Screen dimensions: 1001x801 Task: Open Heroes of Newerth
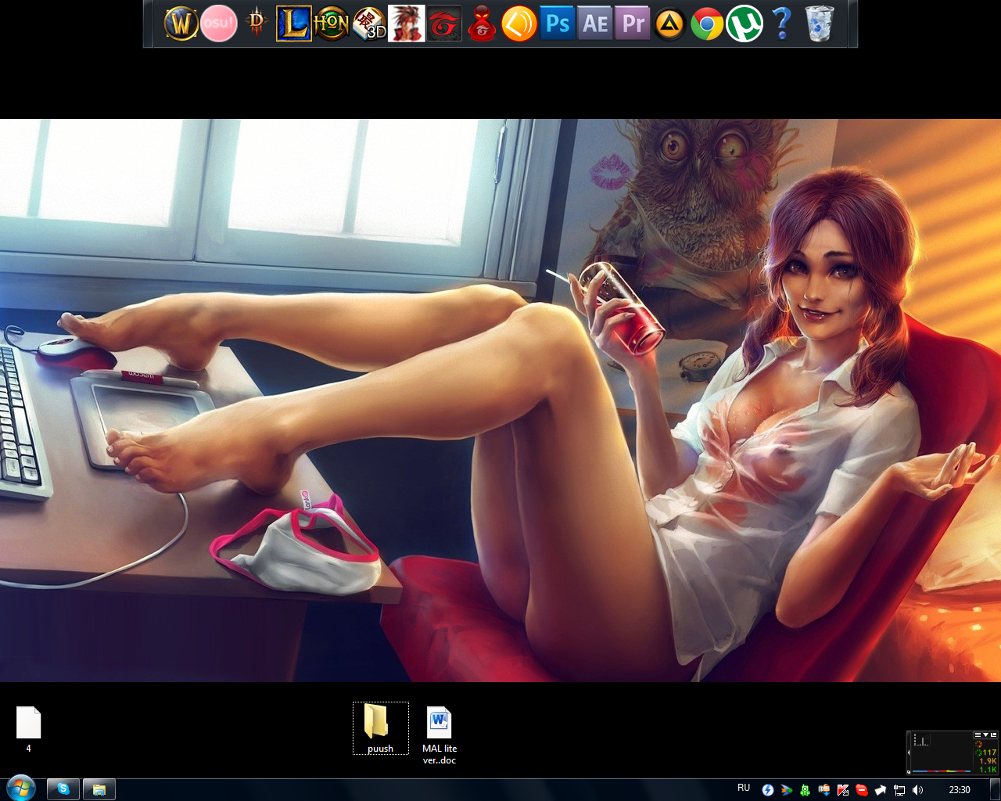331,23
